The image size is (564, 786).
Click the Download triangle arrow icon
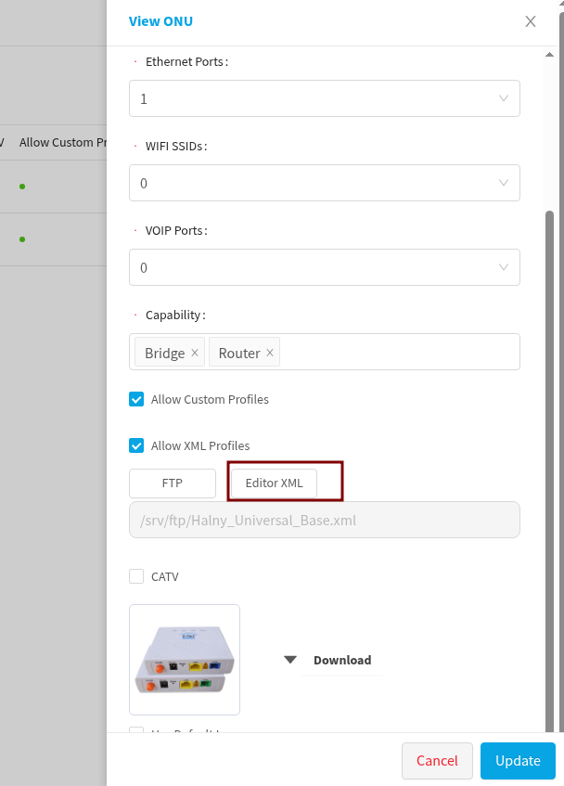tap(290, 660)
